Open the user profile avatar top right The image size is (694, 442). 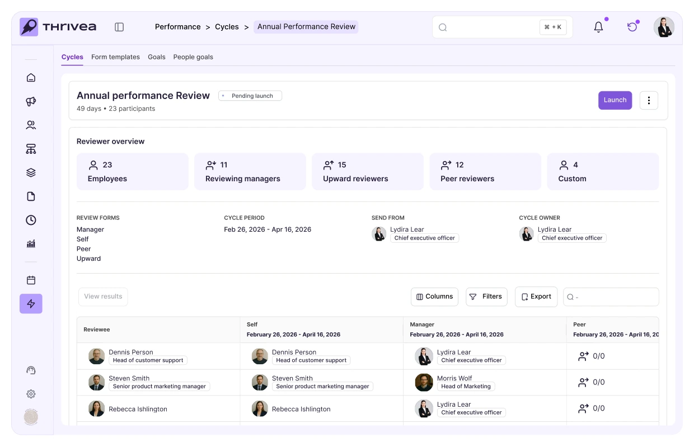(664, 27)
